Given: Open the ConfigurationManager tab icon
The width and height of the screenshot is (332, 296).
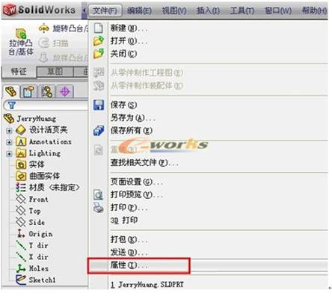Looking at the screenshot, I should pos(46,91).
